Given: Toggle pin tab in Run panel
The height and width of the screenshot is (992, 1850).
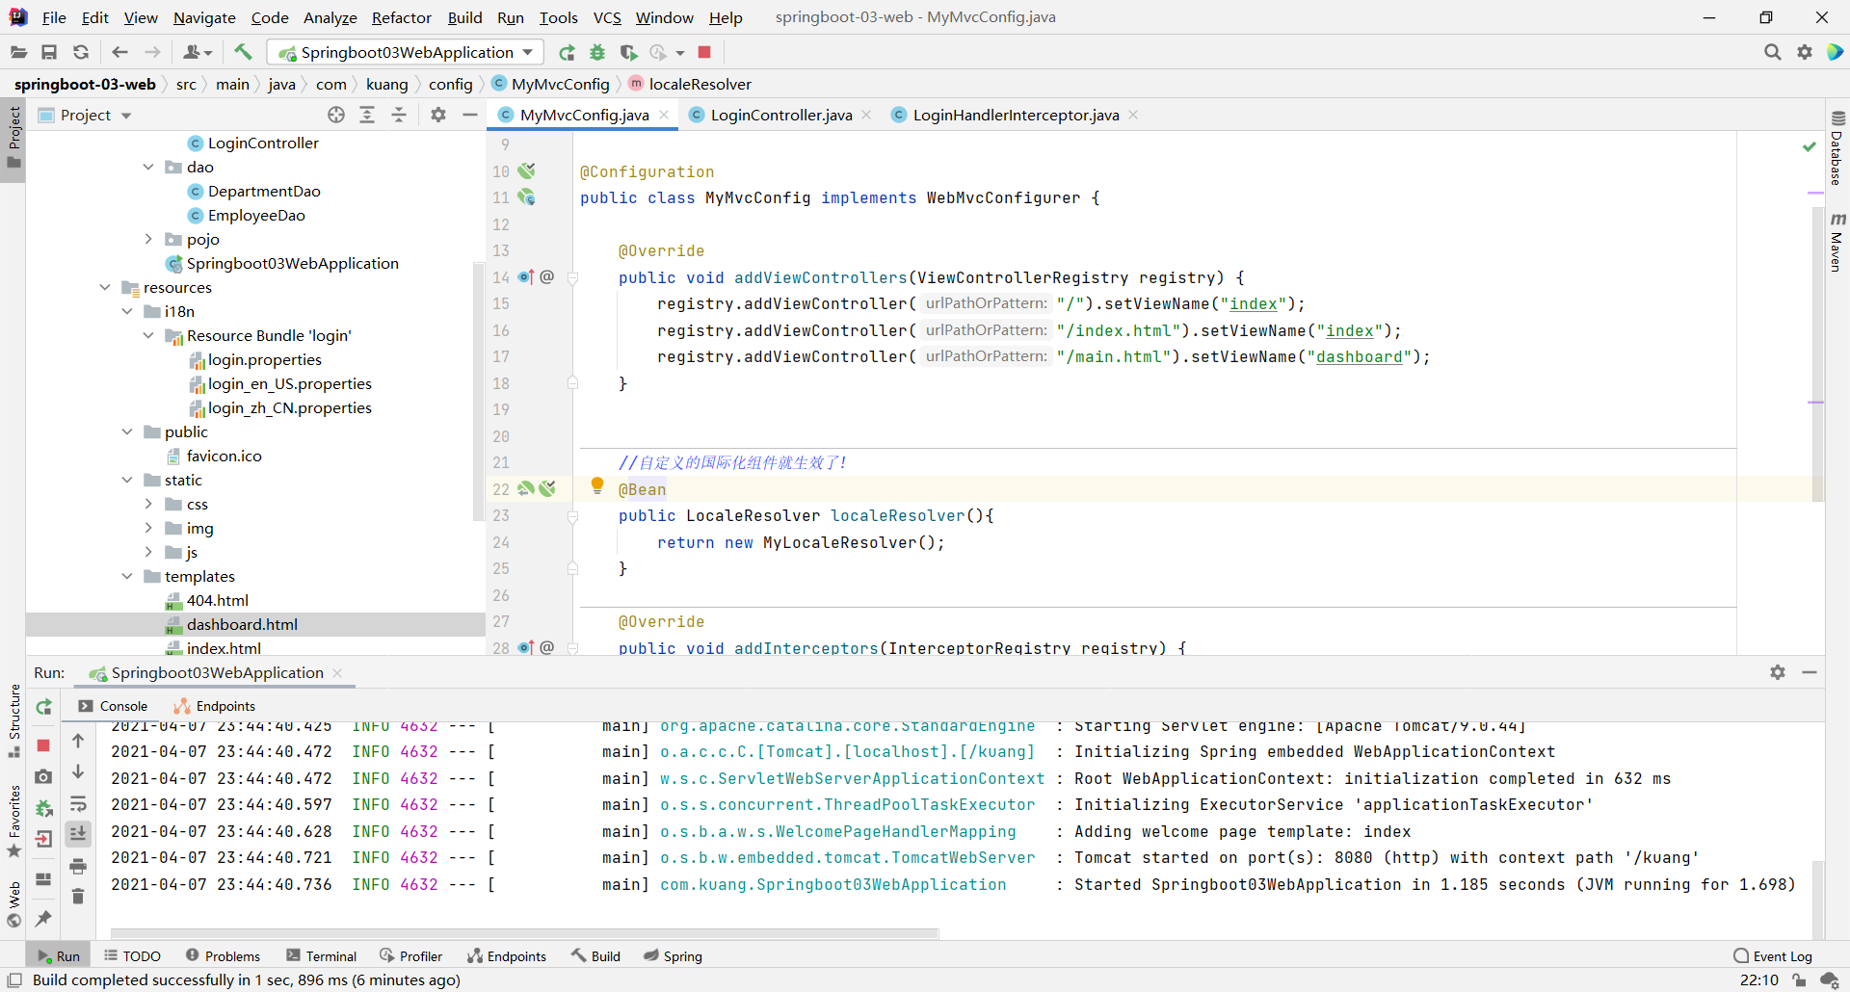Looking at the screenshot, I should coord(43,918).
